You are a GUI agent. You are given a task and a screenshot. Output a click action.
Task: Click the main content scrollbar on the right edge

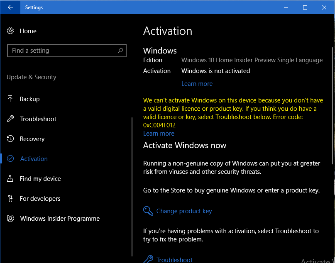(332, 106)
